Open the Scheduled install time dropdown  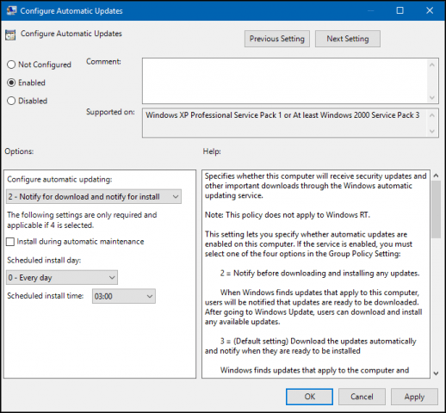(x=124, y=296)
